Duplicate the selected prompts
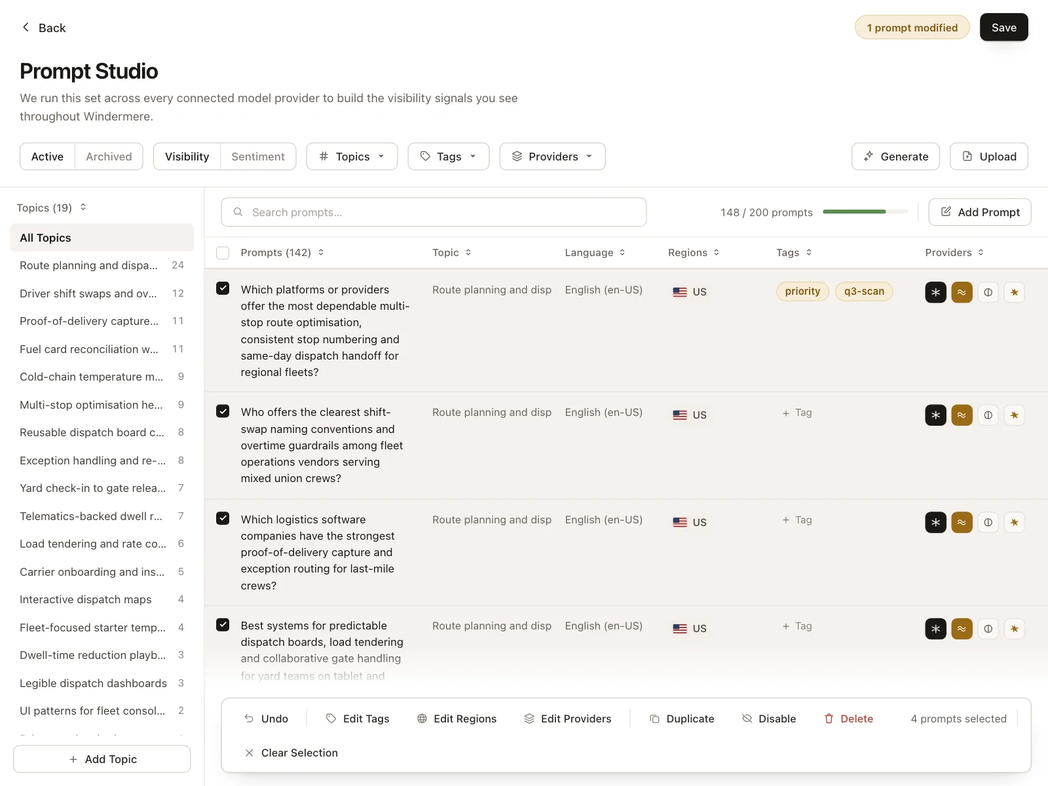Screen dimensions: 1048x786 [x=681, y=719]
